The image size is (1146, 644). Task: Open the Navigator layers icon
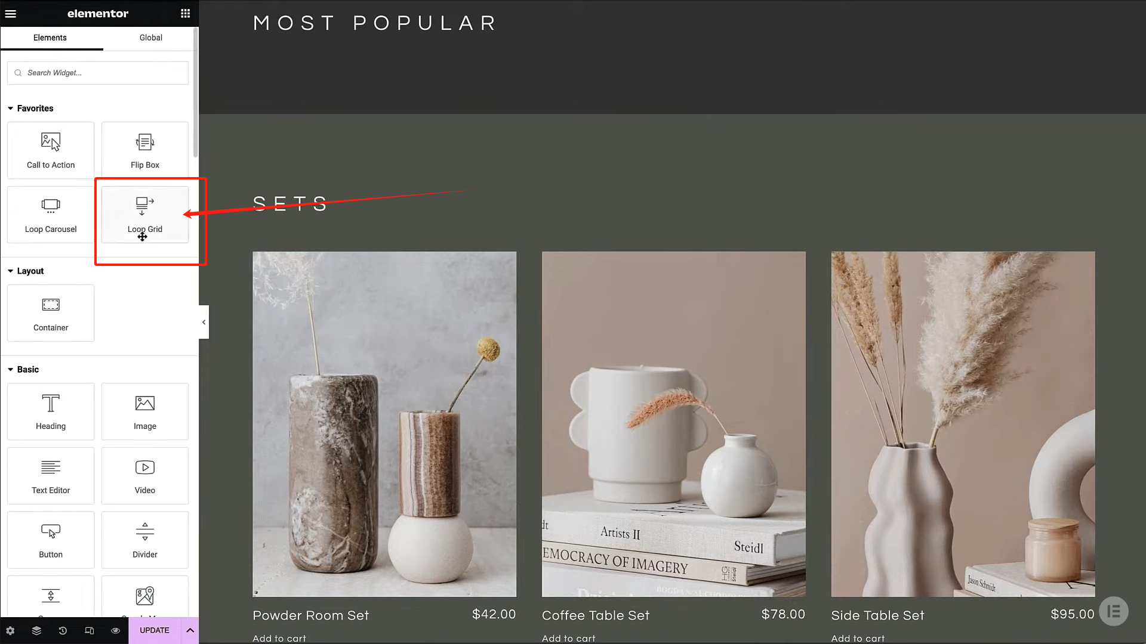[36, 630]
